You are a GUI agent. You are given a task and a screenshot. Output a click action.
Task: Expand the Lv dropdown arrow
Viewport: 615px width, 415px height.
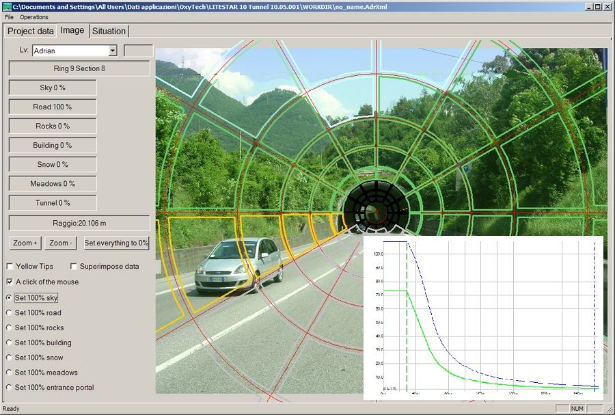113,51
